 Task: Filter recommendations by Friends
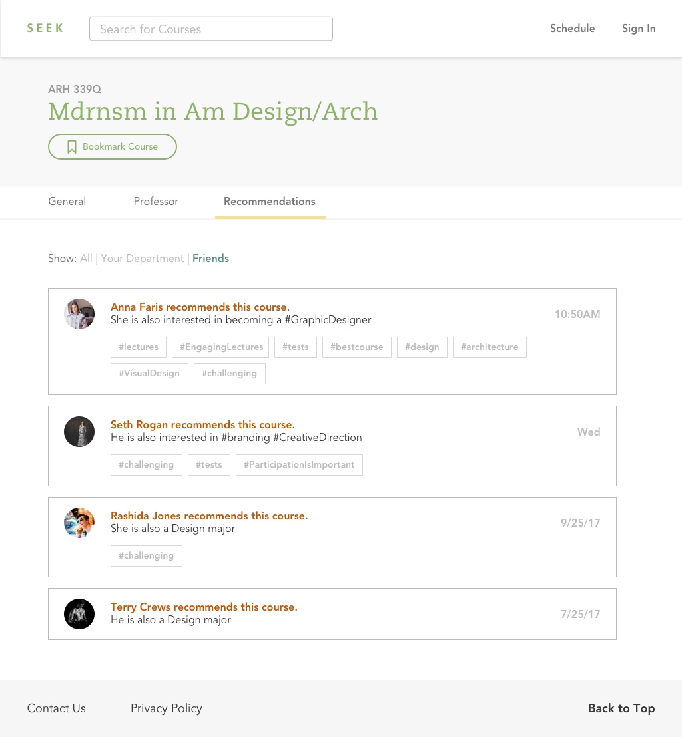[x=210, y=259]
